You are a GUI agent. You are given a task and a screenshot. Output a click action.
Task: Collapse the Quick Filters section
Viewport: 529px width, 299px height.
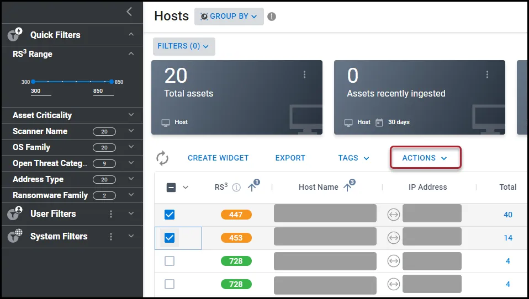coord(131,34)
